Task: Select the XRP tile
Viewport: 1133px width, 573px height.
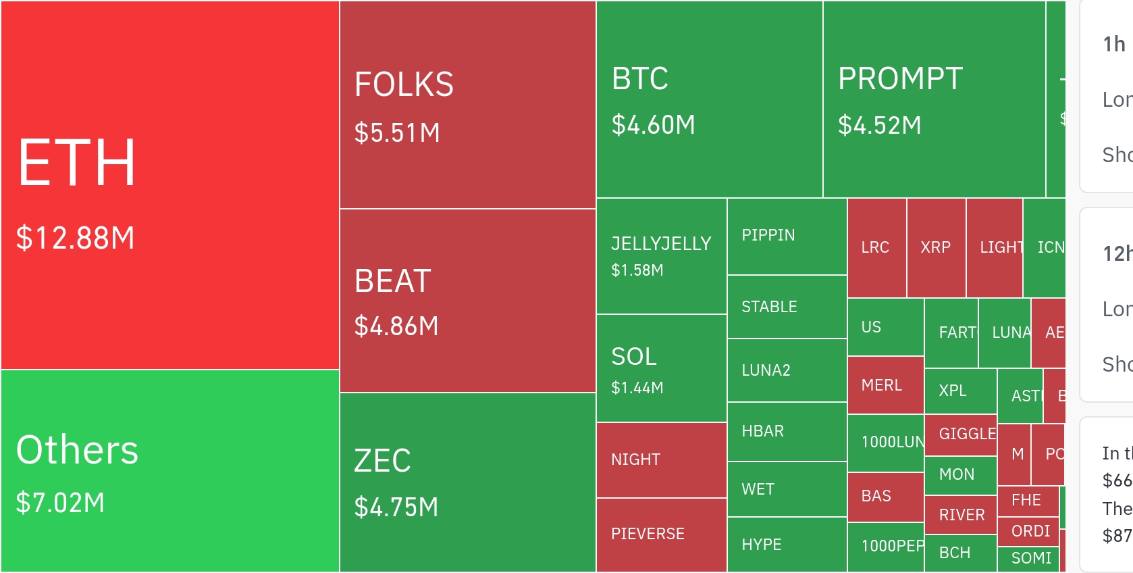Action: tap(936, 248)
